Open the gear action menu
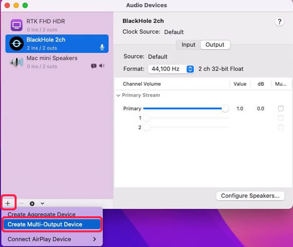 [x=32, y=203]
